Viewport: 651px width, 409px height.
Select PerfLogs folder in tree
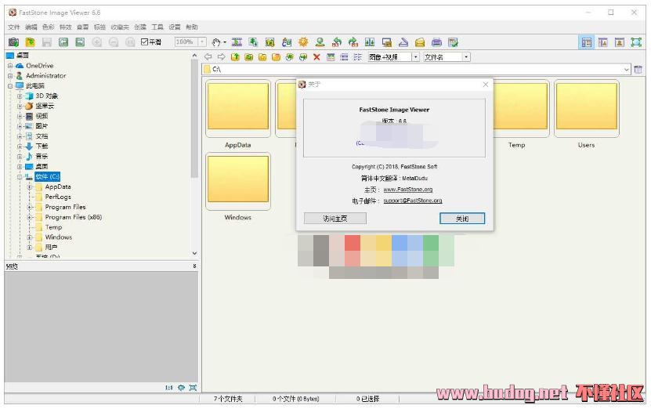tap(58, 197)
